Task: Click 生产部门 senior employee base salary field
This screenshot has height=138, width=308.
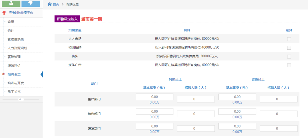Action: click(154, 97)
